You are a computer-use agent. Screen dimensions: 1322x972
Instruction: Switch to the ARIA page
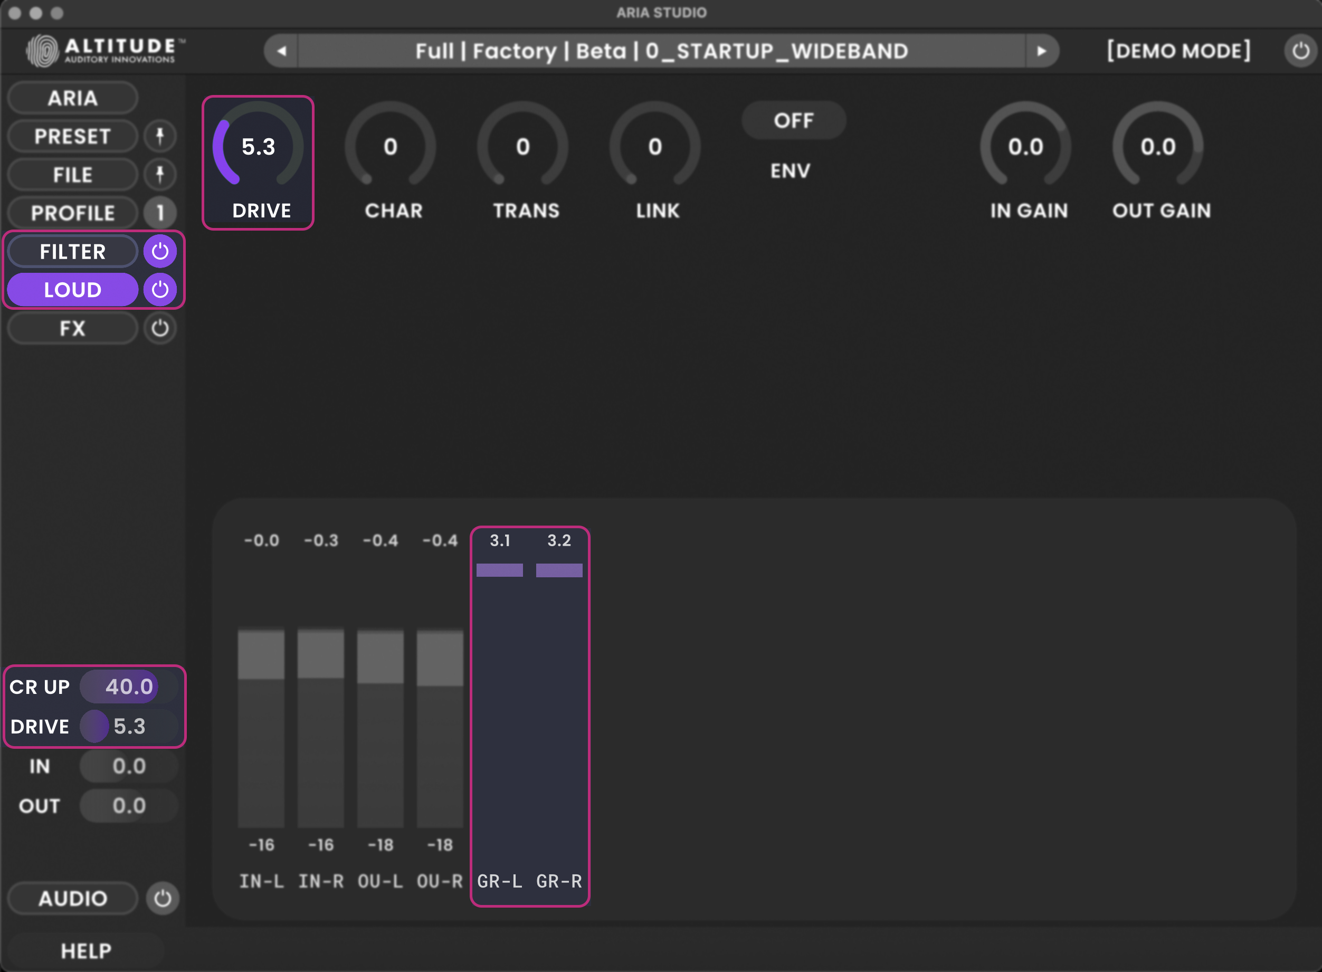coord(72,97)
